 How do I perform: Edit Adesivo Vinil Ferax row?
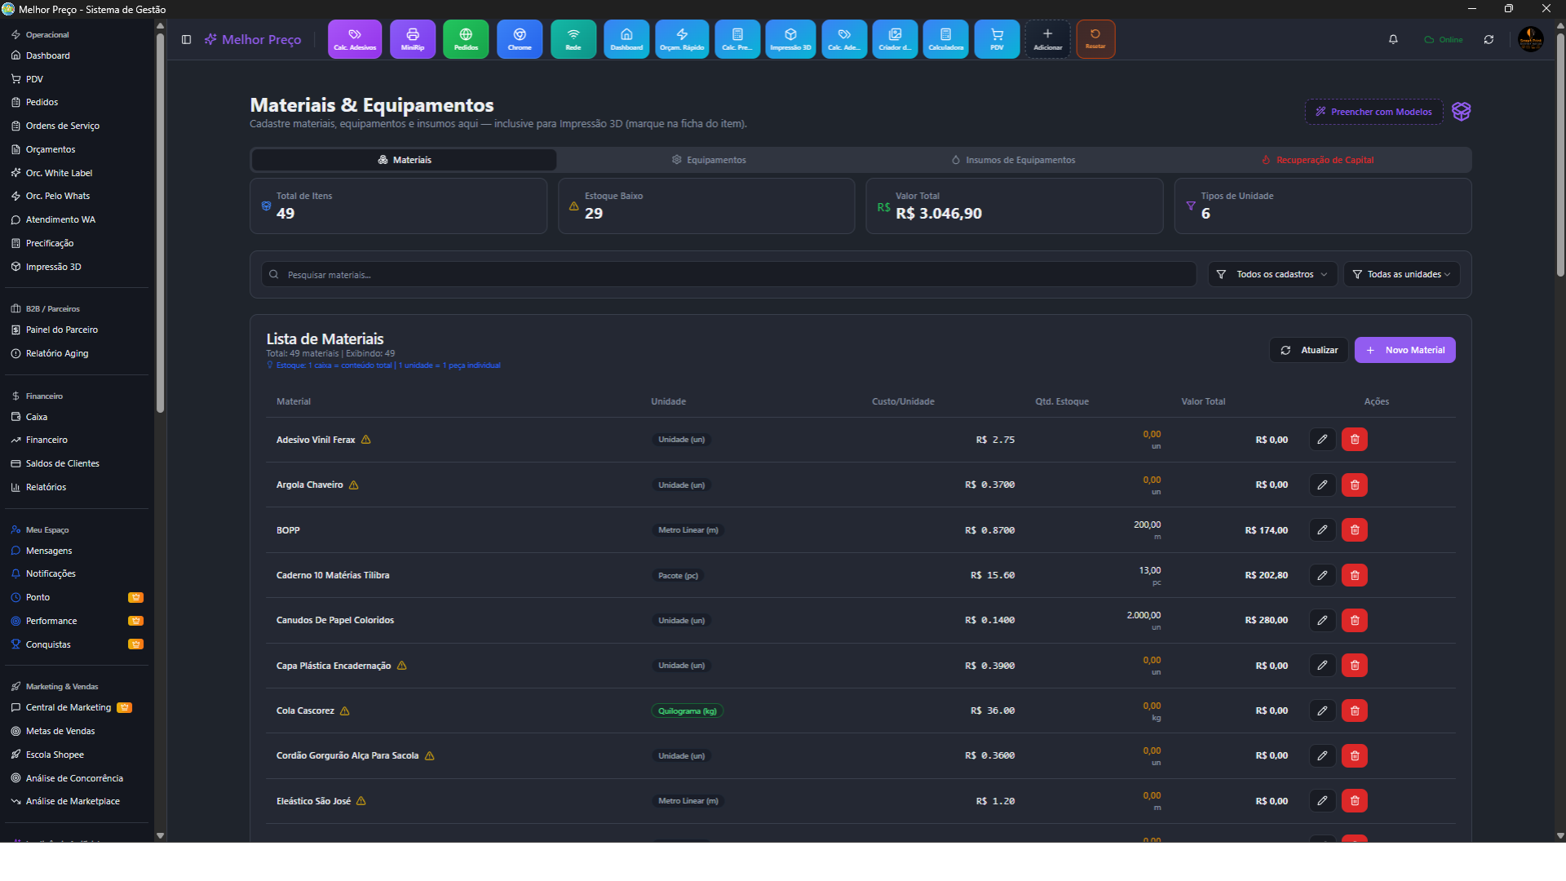point(1322,440)
